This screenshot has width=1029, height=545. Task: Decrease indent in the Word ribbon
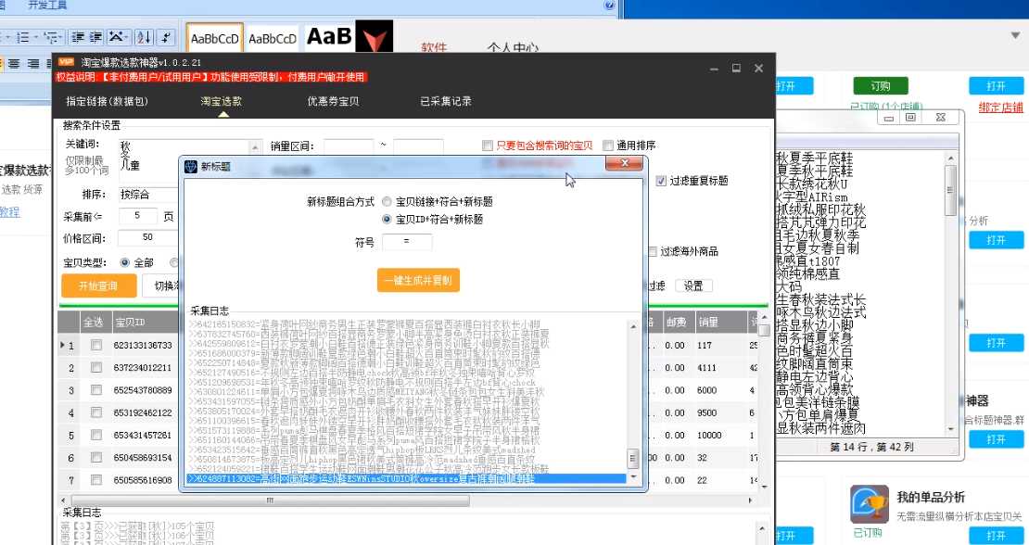(78, 37)
